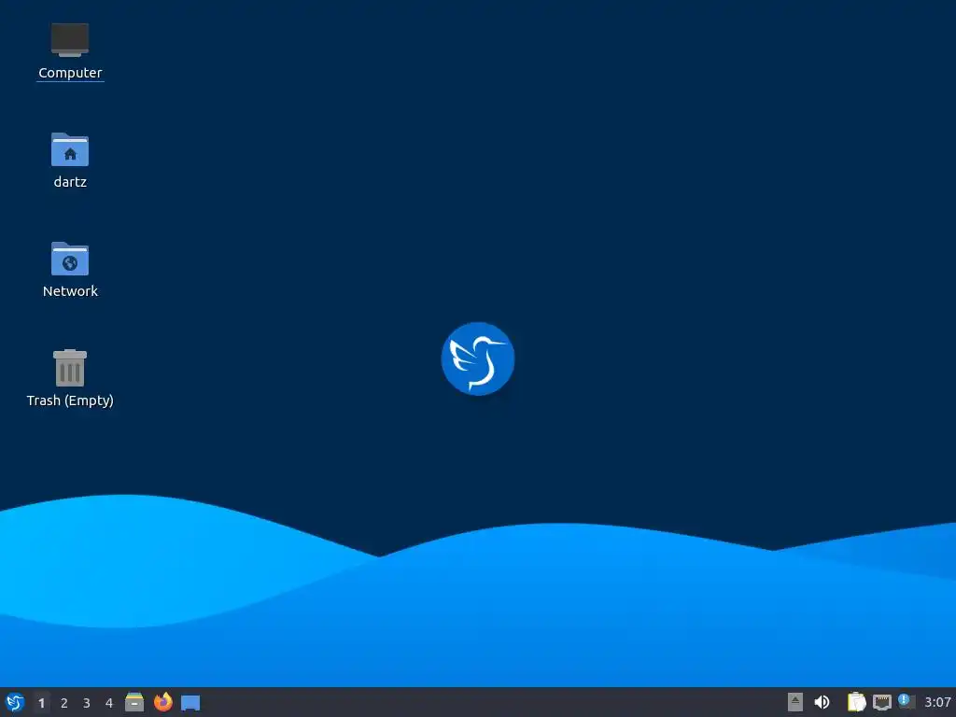Image resolution: width=956 pixels, height=717 pixels.
Task: Click the 'Computer' icon label text
Action: (x=70, y=73)
